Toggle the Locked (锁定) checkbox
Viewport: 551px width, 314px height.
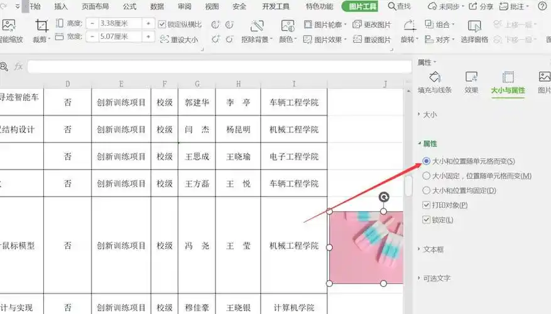click(x=426, y=220)
